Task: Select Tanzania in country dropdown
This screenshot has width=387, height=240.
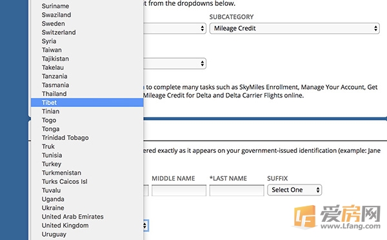Action: tap(87, 76)
